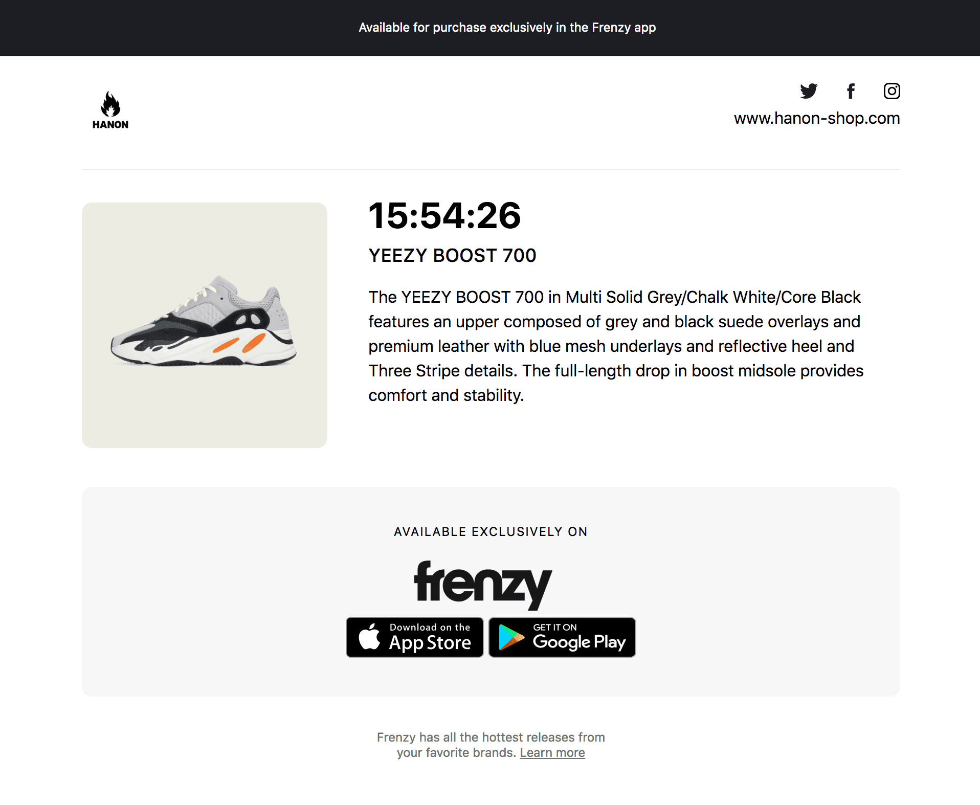
Task: Click the Hanon flame logo
Action: point(110,104)
